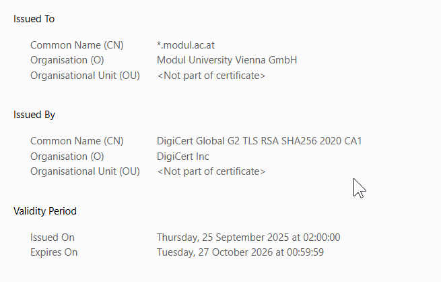Click the "Issued By" section heading
This screenshot has width=441, height=282.
point(34,115)
